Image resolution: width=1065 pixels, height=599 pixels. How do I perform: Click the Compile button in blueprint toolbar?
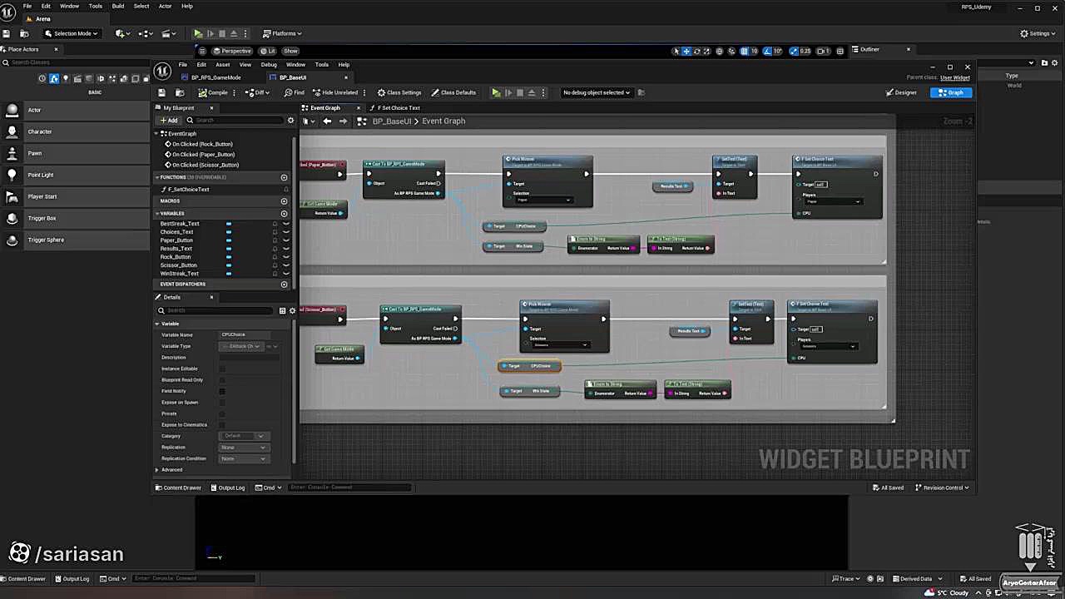pos(215,92)
